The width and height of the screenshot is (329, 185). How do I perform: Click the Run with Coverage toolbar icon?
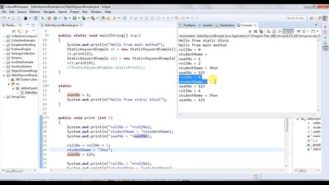point(83,18)
